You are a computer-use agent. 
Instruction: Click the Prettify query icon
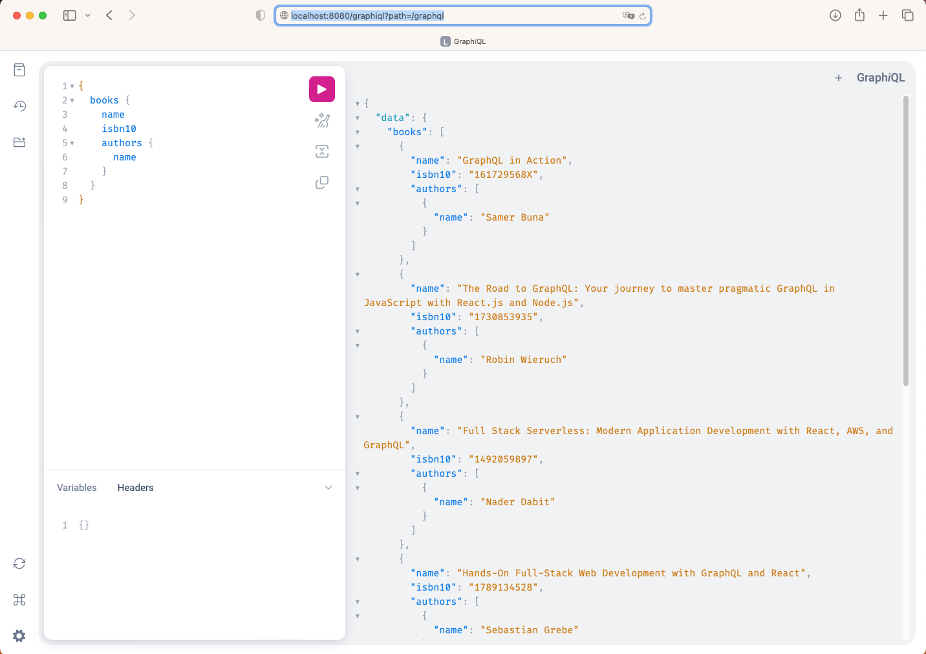321,120
